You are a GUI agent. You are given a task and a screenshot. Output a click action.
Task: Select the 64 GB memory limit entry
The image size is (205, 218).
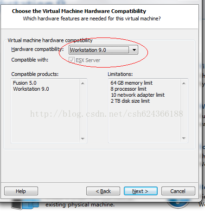click(132, 83)
